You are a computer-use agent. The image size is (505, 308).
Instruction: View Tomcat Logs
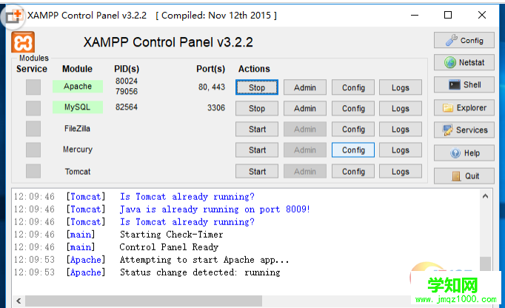(401, 171)
